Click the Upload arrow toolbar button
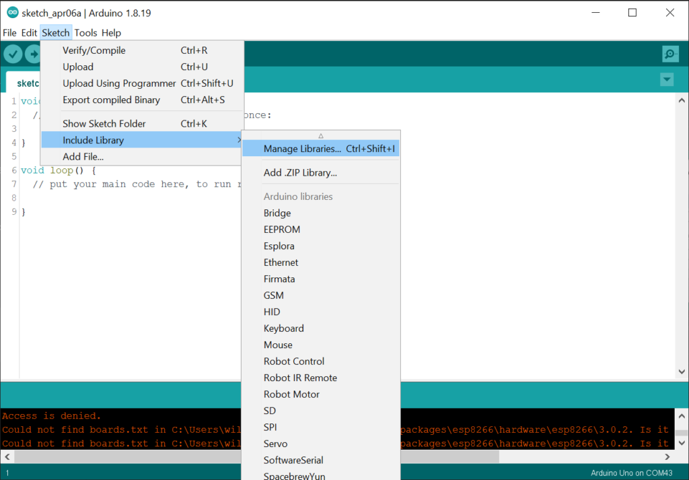The width and height of the screenshot is (689, 480). [33, 54]
